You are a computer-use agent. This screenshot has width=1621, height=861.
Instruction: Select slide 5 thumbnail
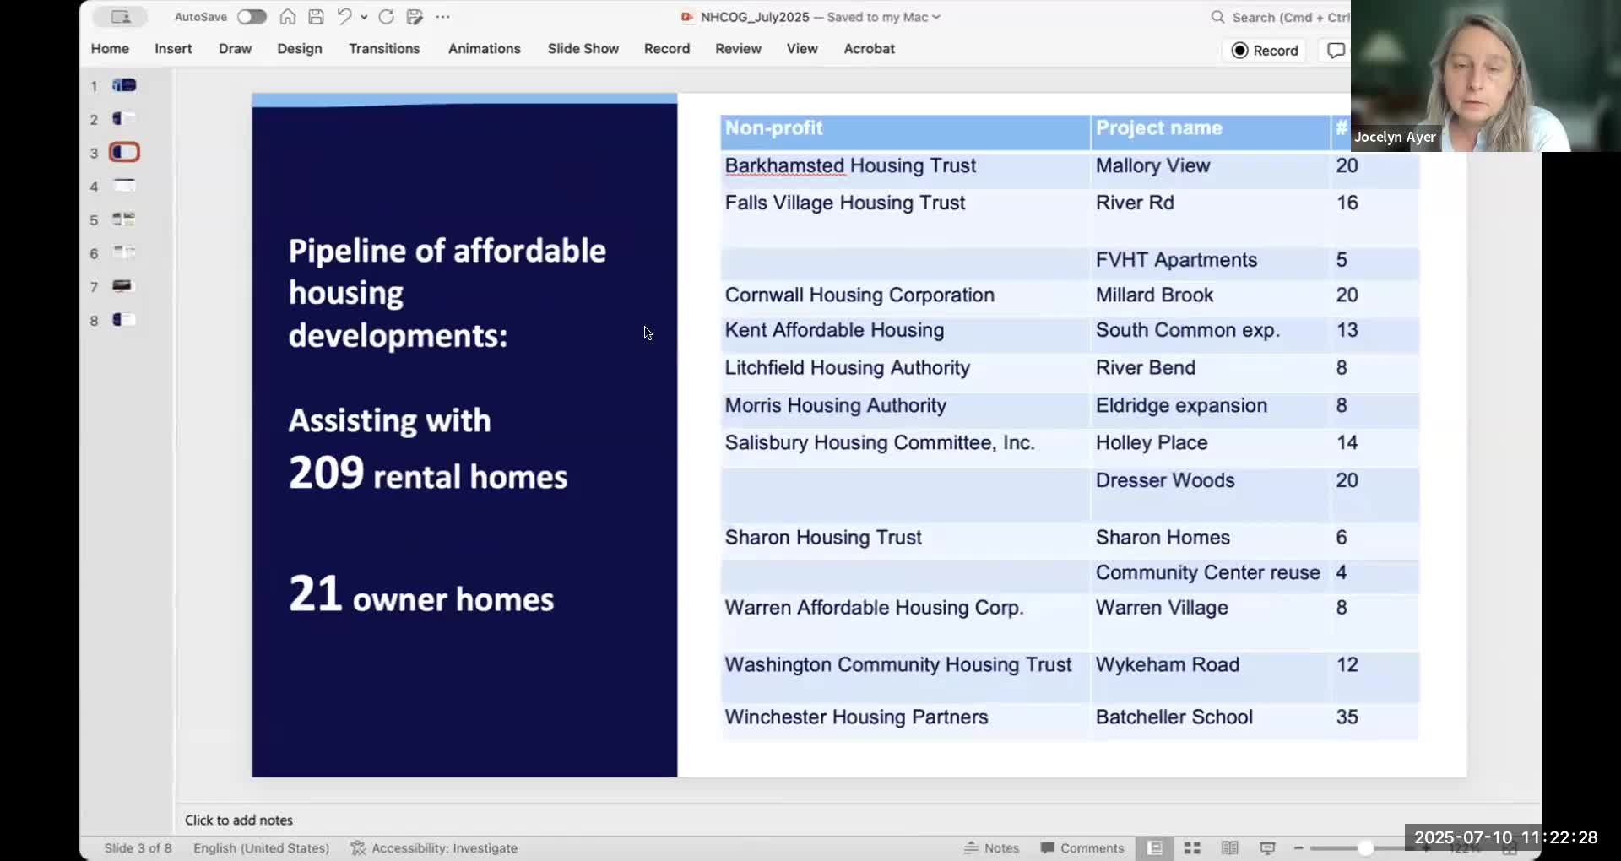[x=124, y=219]
